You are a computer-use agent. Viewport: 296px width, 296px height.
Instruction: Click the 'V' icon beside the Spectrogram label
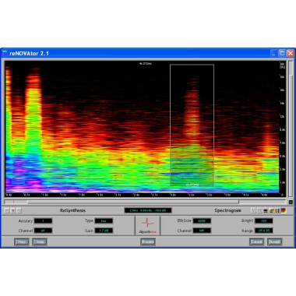point(253,210)
